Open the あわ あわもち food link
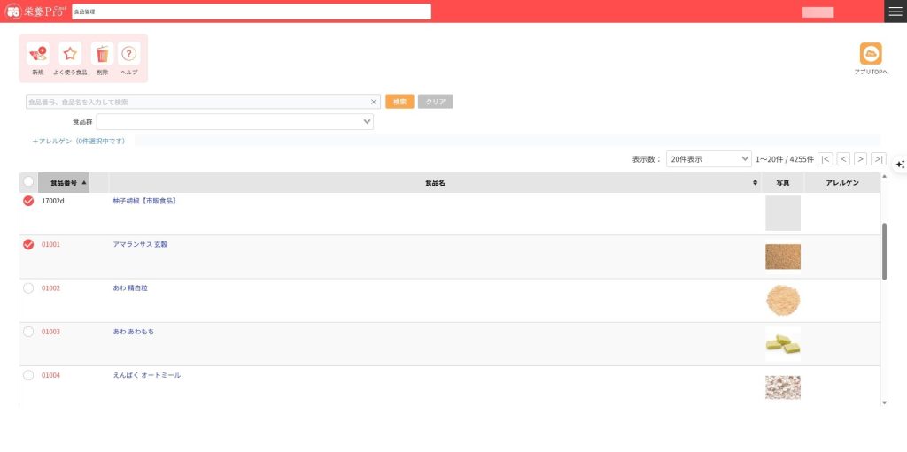 coord(133,332)
